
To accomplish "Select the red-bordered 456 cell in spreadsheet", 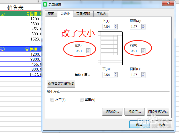I will click(28, 29).
